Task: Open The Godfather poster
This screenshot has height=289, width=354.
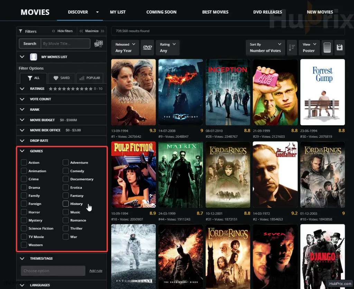Action: coord(275,175)
